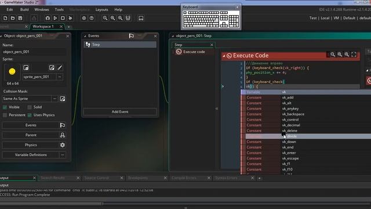Click the flag icon in the Events panel header

[132, 36]
